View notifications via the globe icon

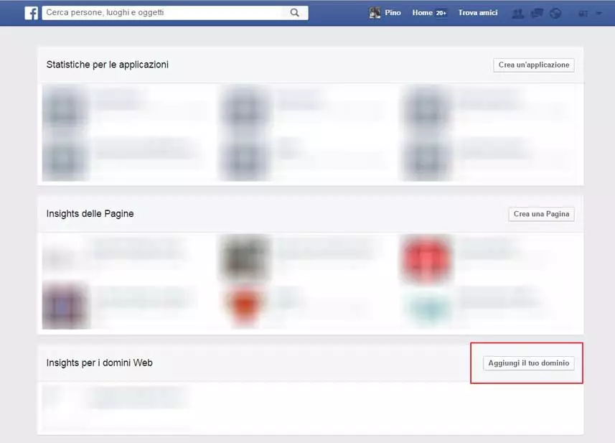(x=555, y=12)
